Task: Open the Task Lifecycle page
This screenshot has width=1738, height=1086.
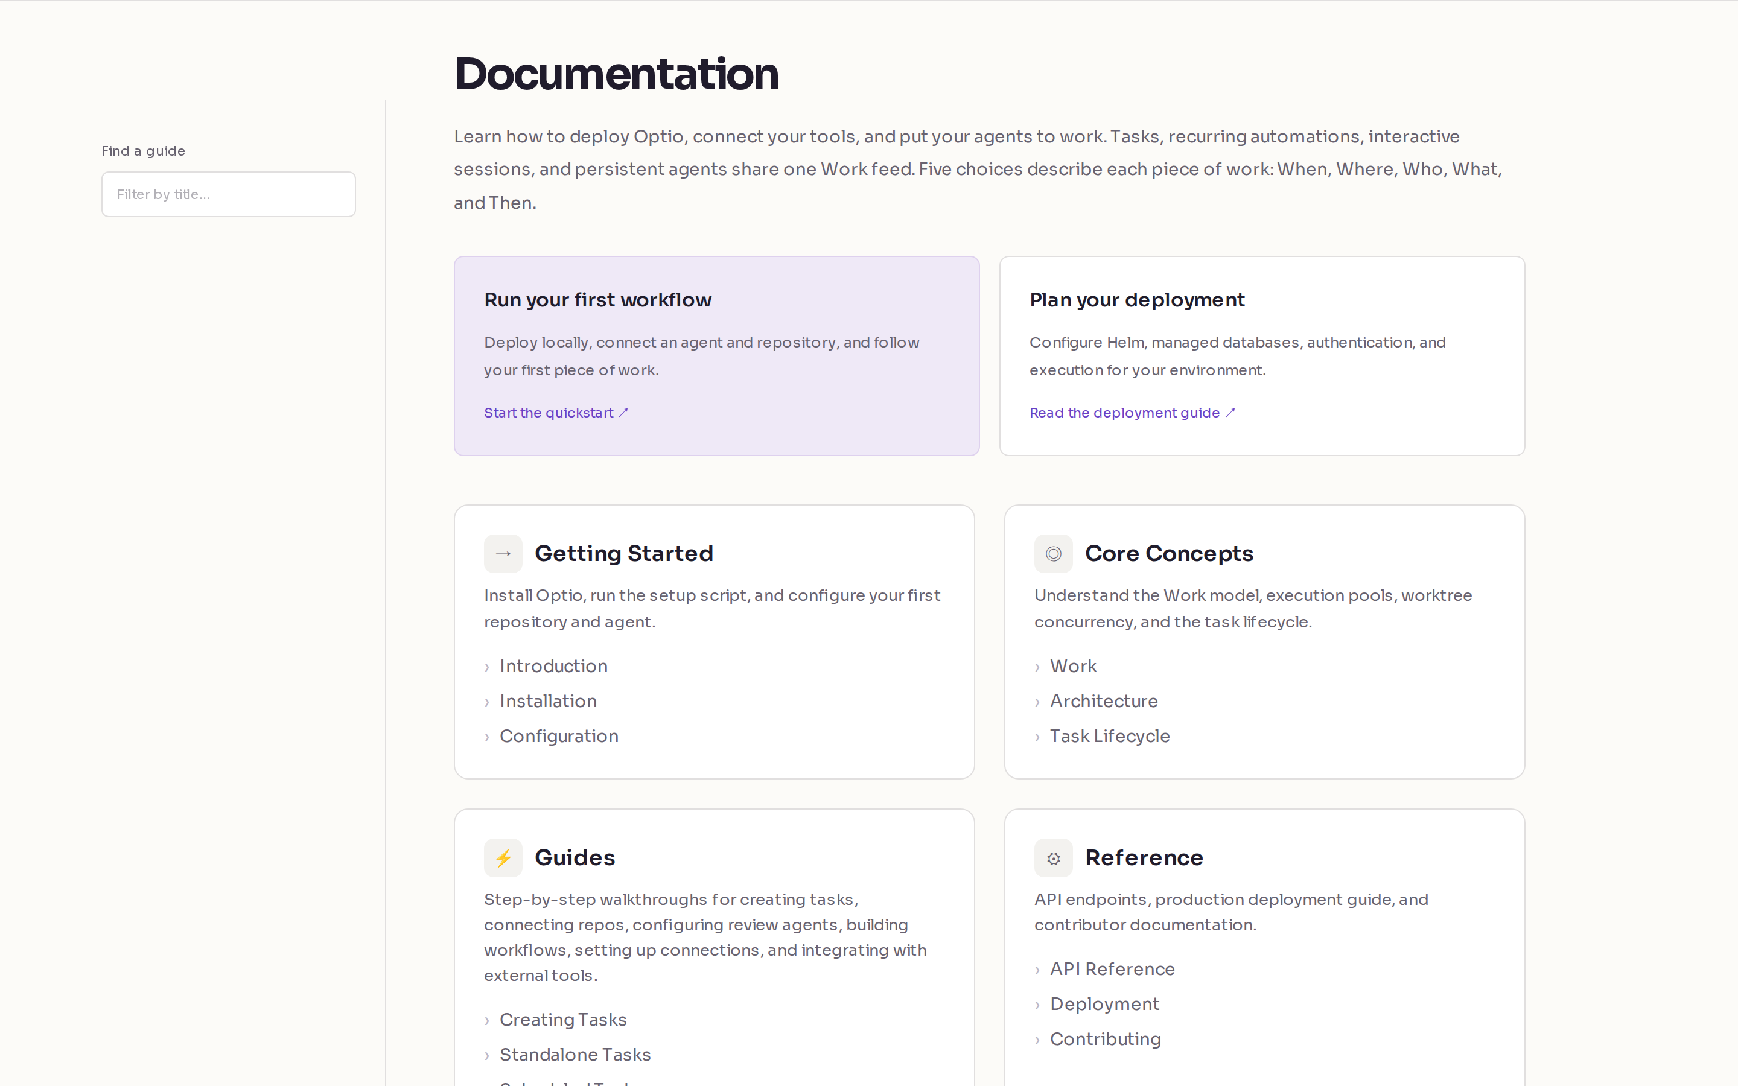Action: (1110, 736)
